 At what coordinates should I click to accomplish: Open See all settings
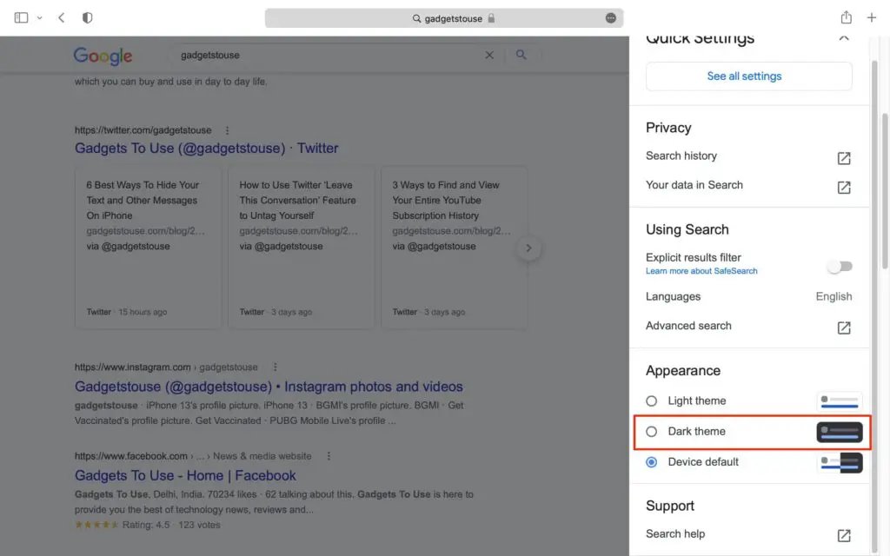coord(748,76)
